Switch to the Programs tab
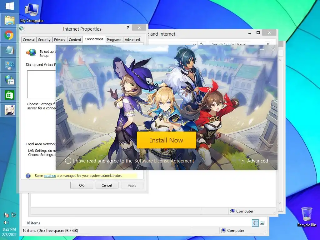 (x=114, y=40)
